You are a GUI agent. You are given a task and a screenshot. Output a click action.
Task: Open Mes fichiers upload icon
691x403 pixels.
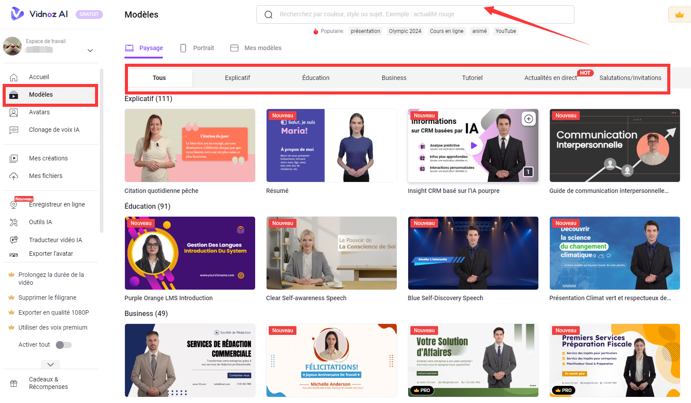(14, 176)
